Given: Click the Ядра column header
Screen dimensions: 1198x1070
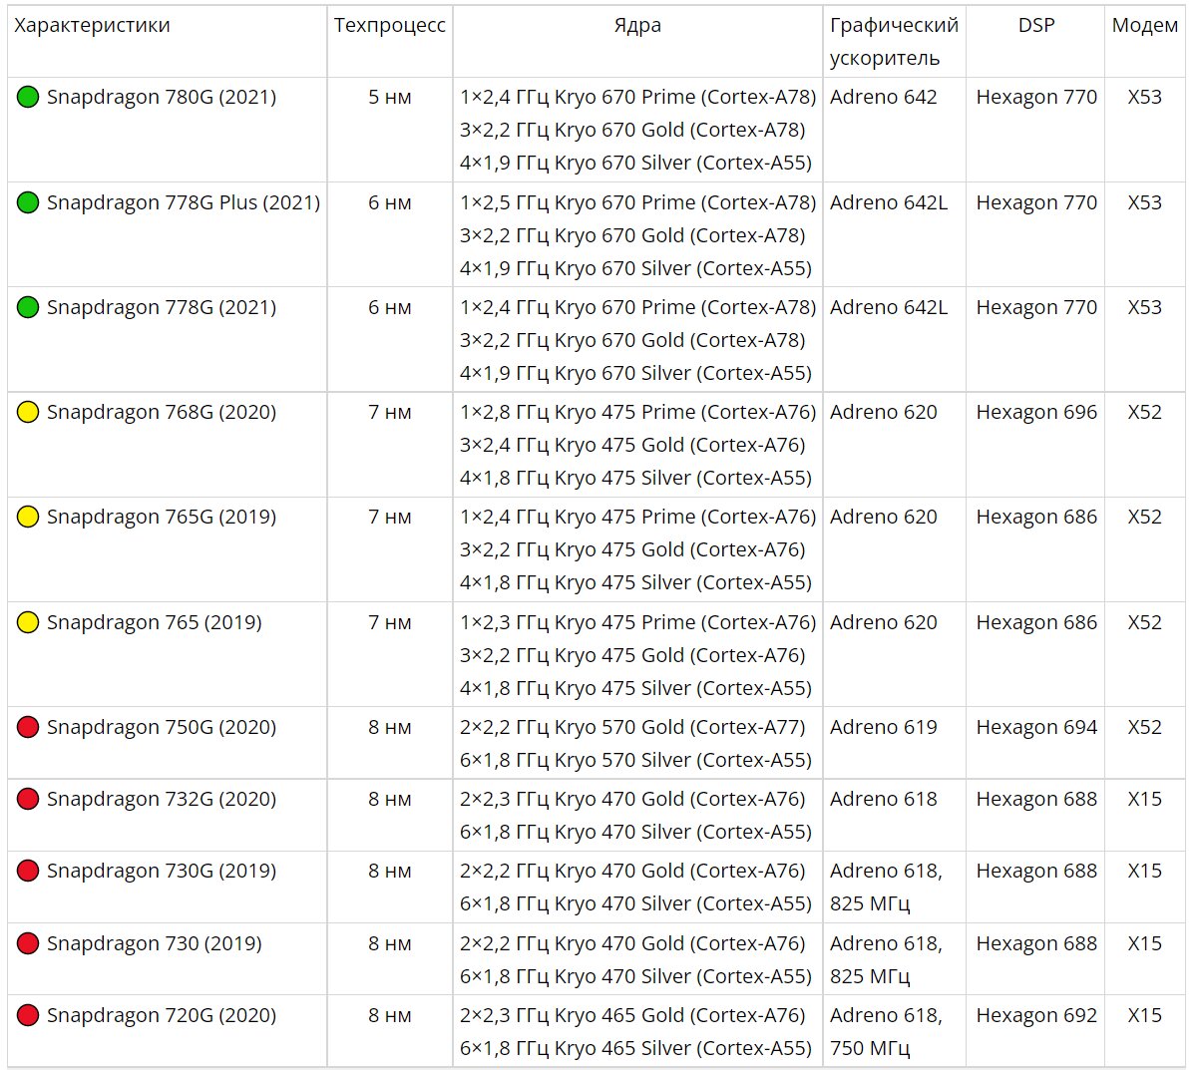Looking at the screenshot, I should click(x=637, y=26).
